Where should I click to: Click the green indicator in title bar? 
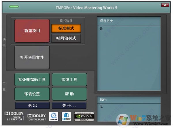click(14, 7)
